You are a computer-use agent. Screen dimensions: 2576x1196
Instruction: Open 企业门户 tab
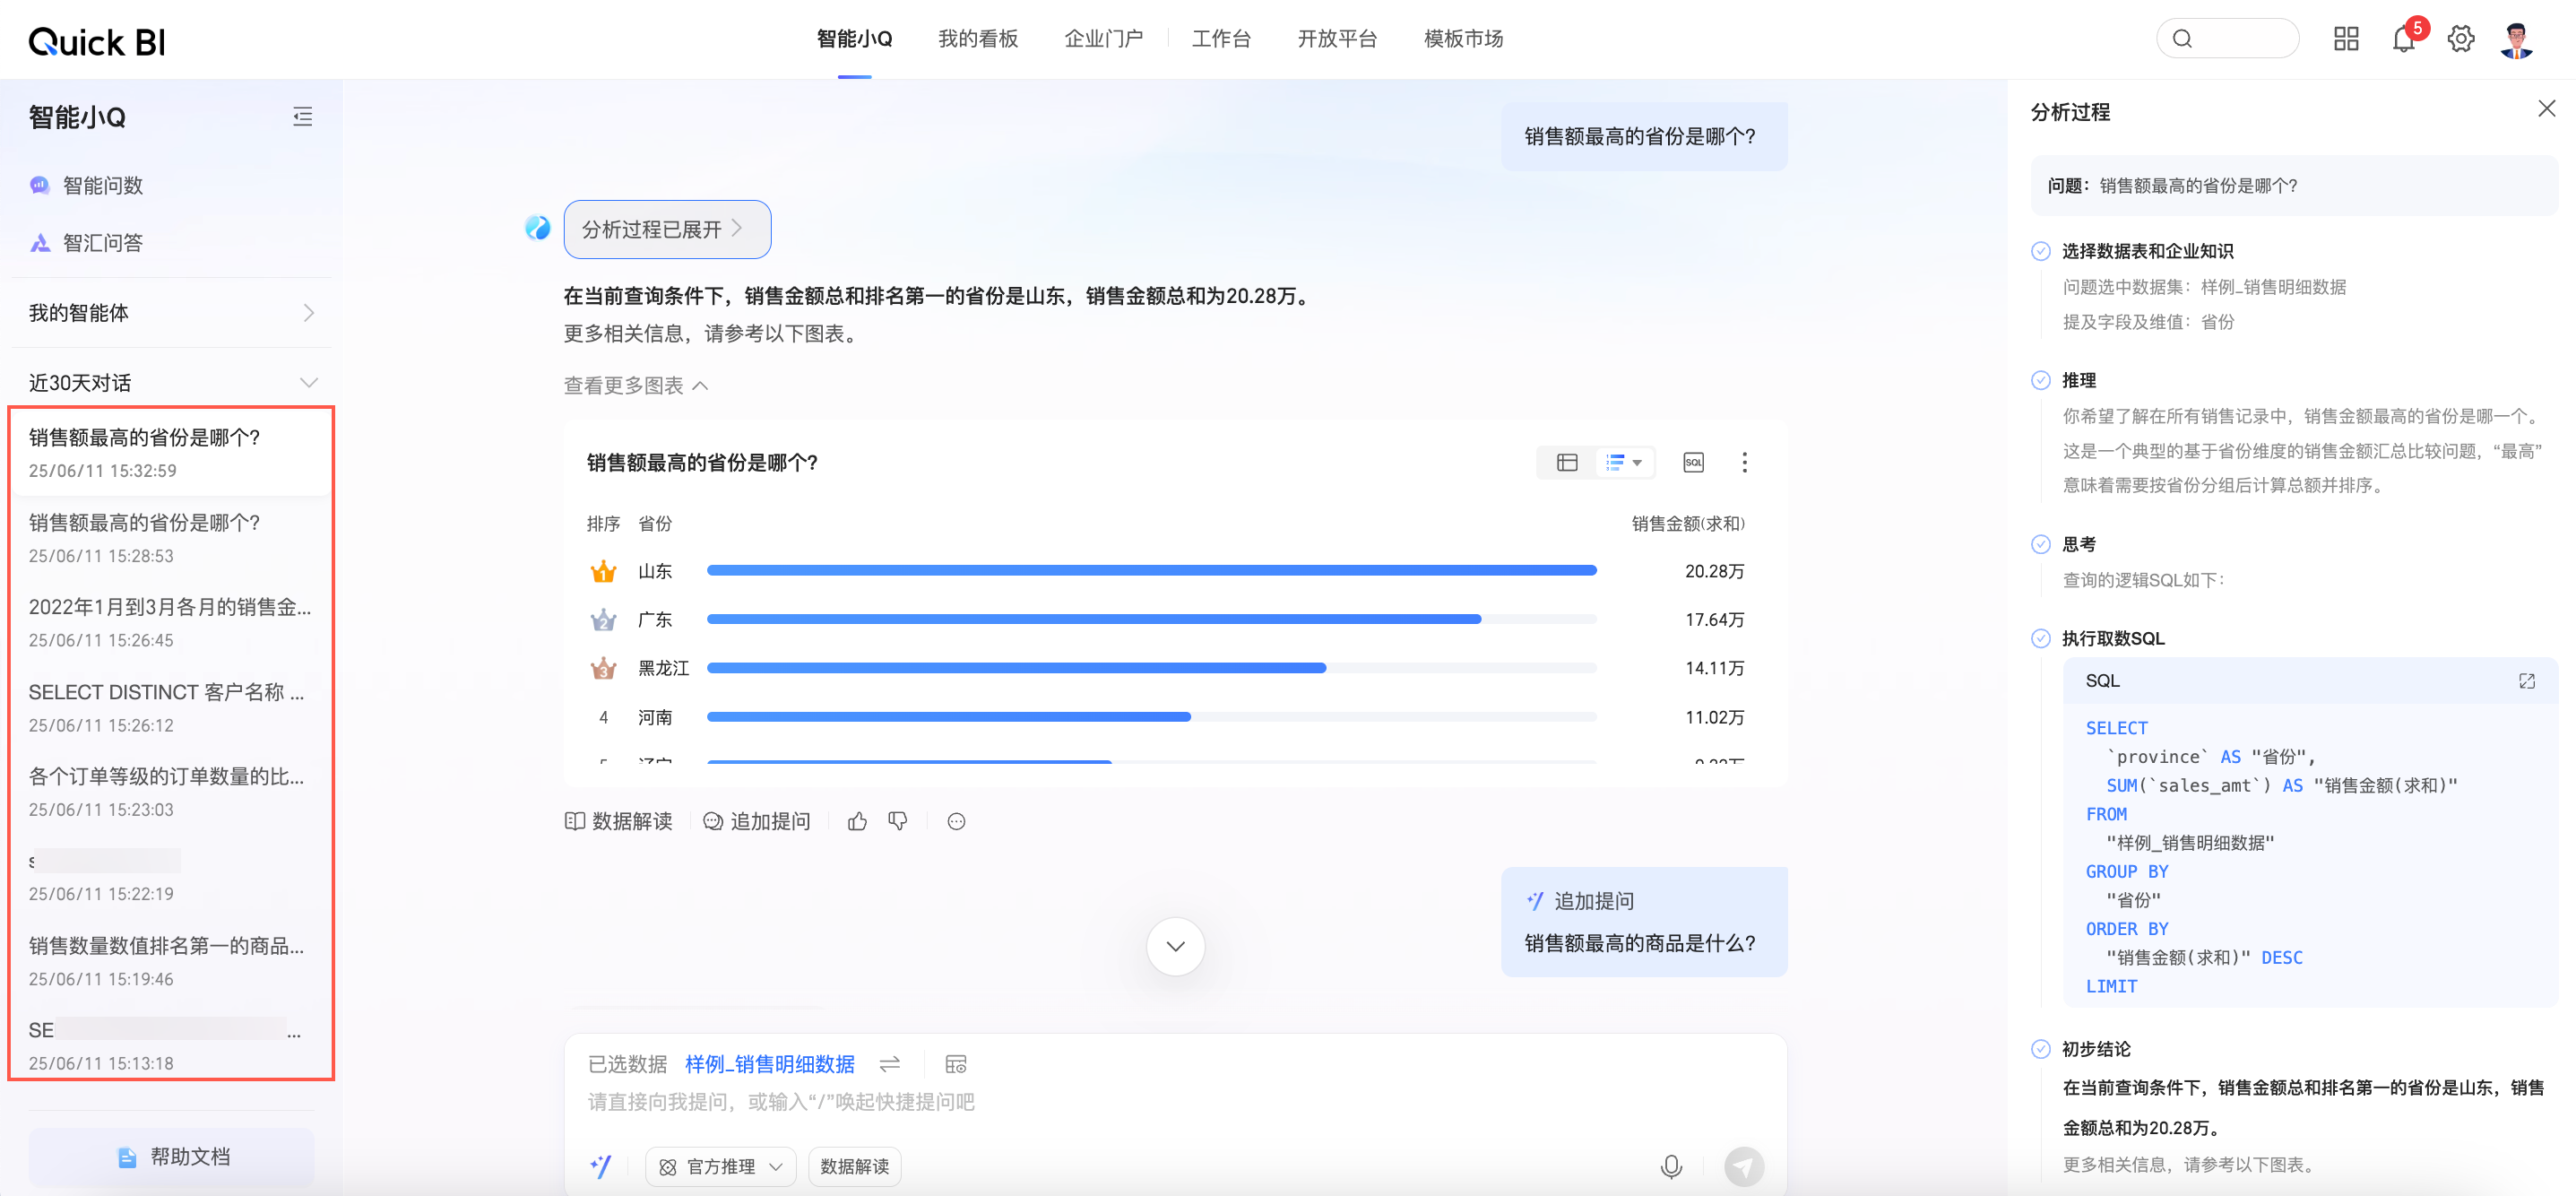point(1103,39)
